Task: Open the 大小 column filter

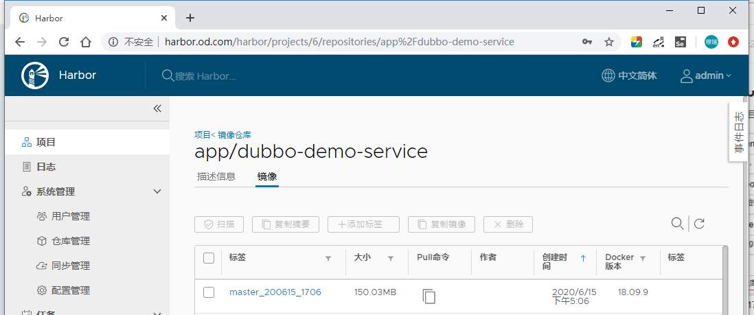Action: click(391, 258)
